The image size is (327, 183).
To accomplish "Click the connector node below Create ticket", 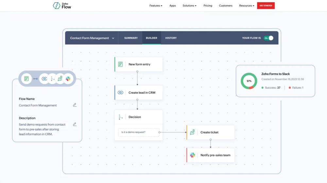I will [x=210, y=140].
